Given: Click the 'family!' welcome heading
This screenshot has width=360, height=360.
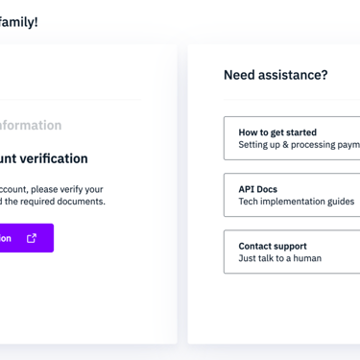Looking at the screenshot, I should point(19,22).
